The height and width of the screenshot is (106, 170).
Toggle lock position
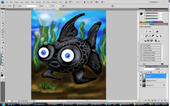coord(149,72)
